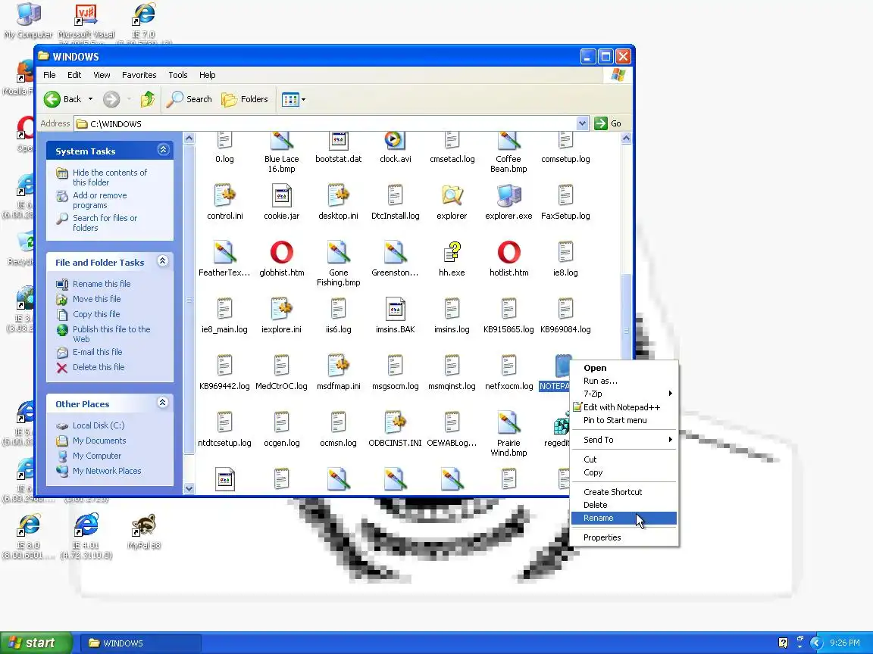Click Rename this file link
The width and height of the screenshot is (873, 654).
(102, 284)
